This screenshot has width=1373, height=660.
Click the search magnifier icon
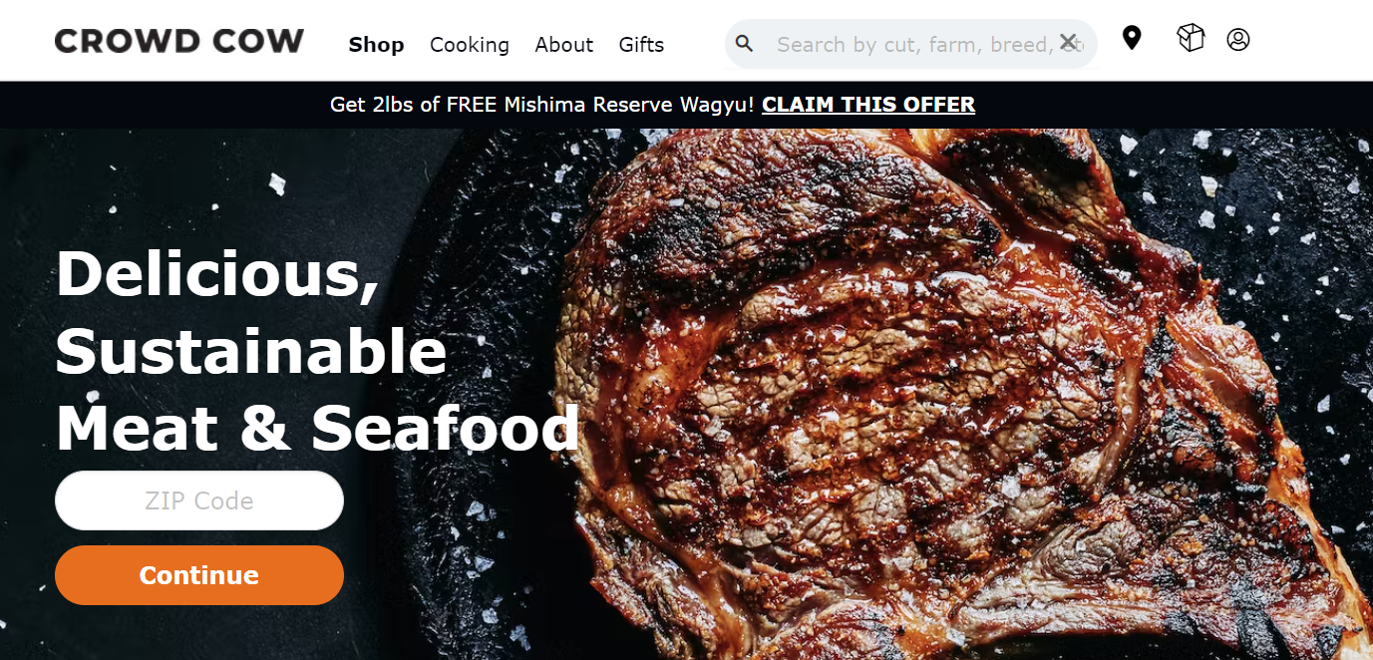tap(744, 44)
